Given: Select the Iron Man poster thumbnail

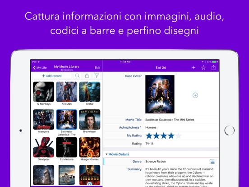Looking at the screenshot, I should point(90,175).
